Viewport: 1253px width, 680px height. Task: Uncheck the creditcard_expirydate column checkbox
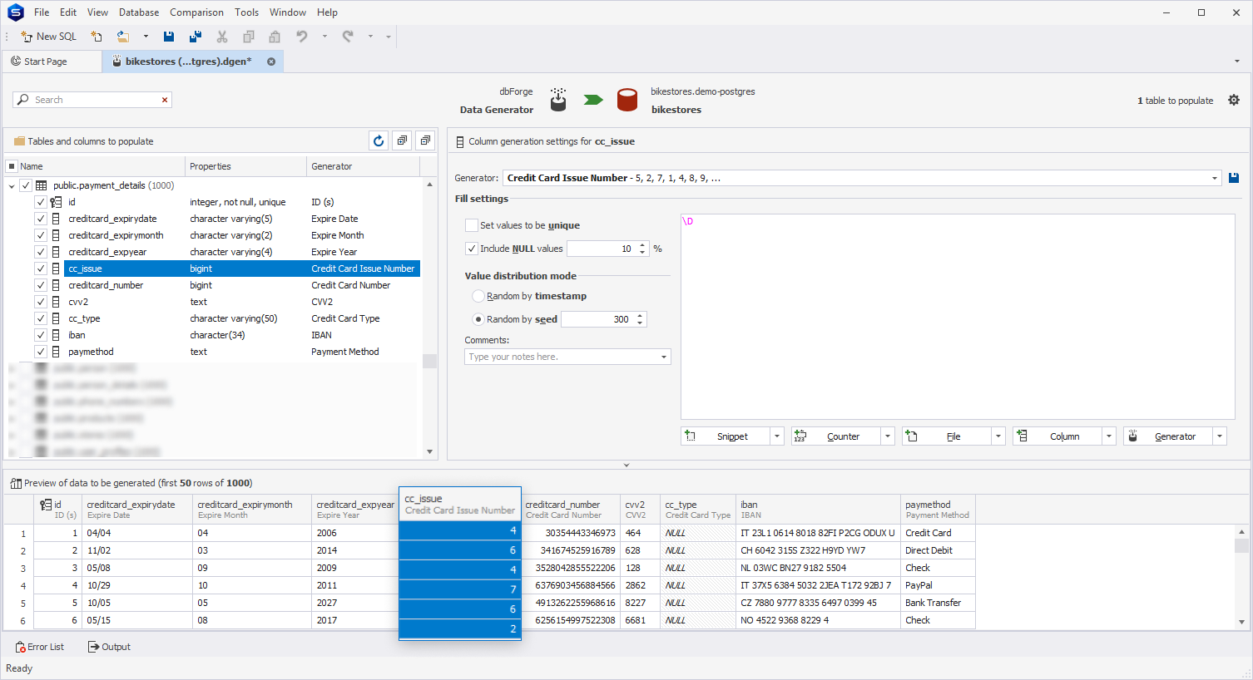[x=41, y=219]
